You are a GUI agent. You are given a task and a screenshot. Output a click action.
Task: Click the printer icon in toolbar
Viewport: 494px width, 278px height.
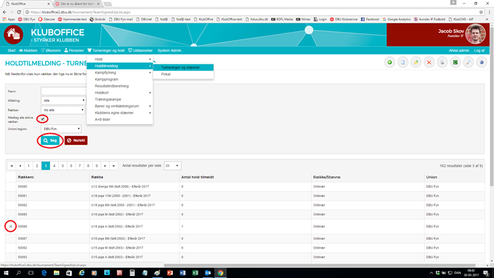pos(442,62)
